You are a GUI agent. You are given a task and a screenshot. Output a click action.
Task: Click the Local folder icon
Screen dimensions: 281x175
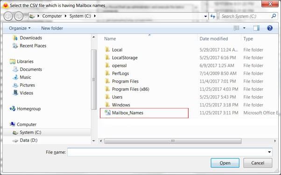(107, 49)
